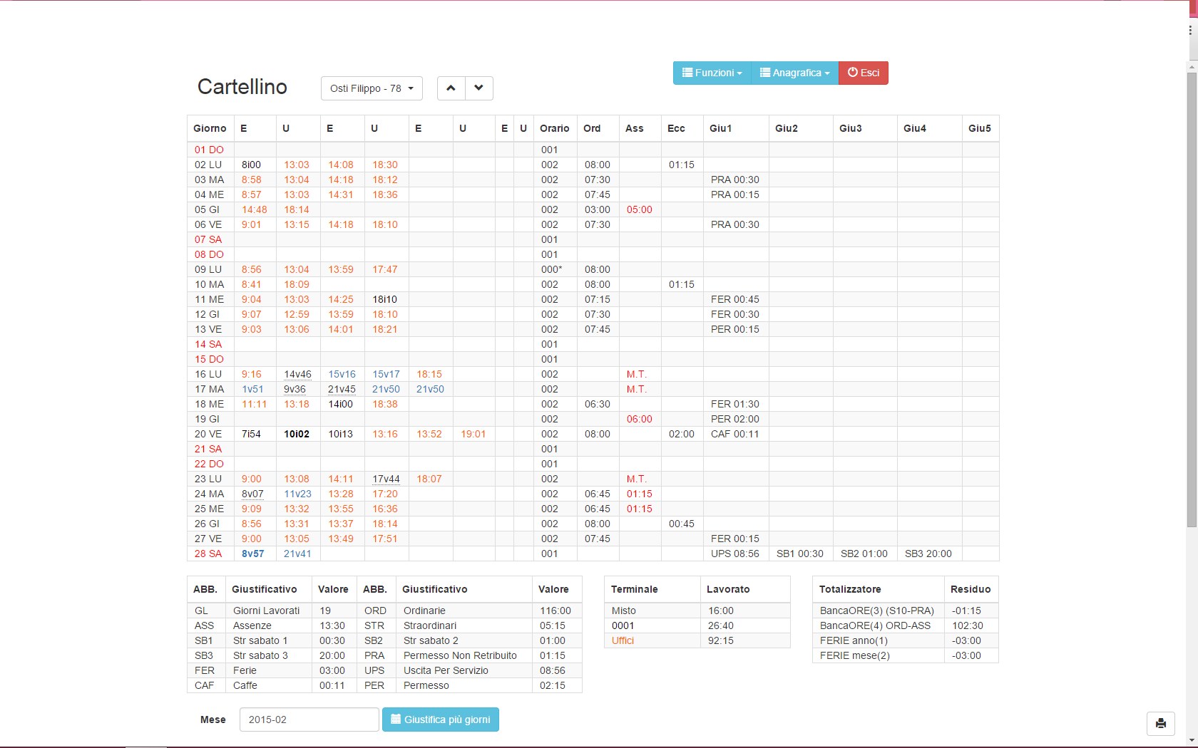Screen dimensions: 1198x748
Task: Click FERIE mese(2) totalizer row
Action: point(906,655)
